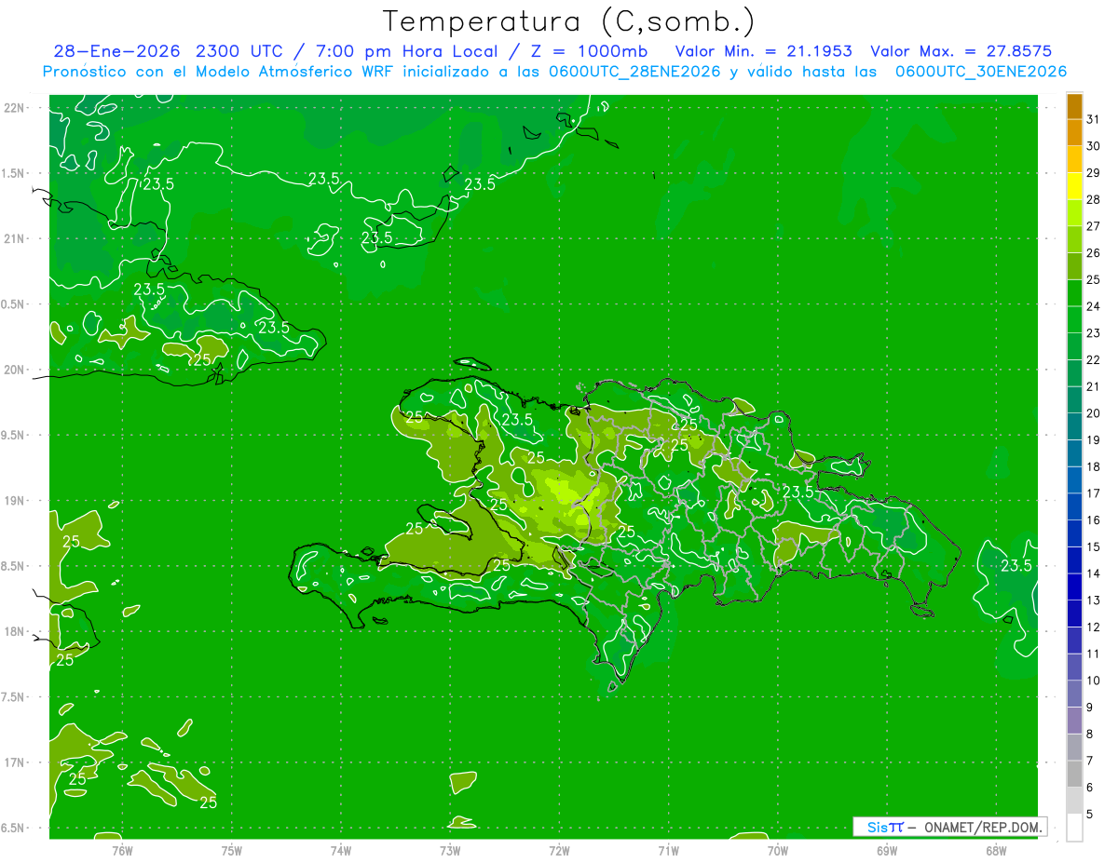Click the legend color band between 27 and 28

tap(1074, 213)
